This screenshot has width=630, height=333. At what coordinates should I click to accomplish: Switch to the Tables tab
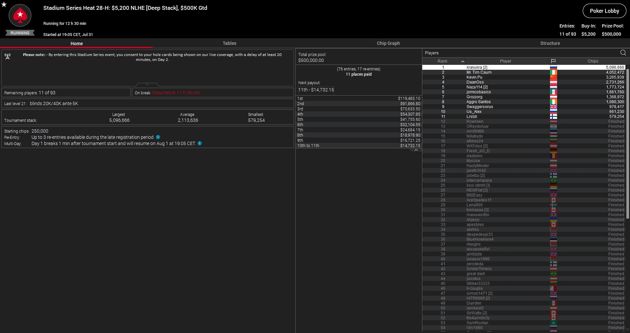(229, 43)
